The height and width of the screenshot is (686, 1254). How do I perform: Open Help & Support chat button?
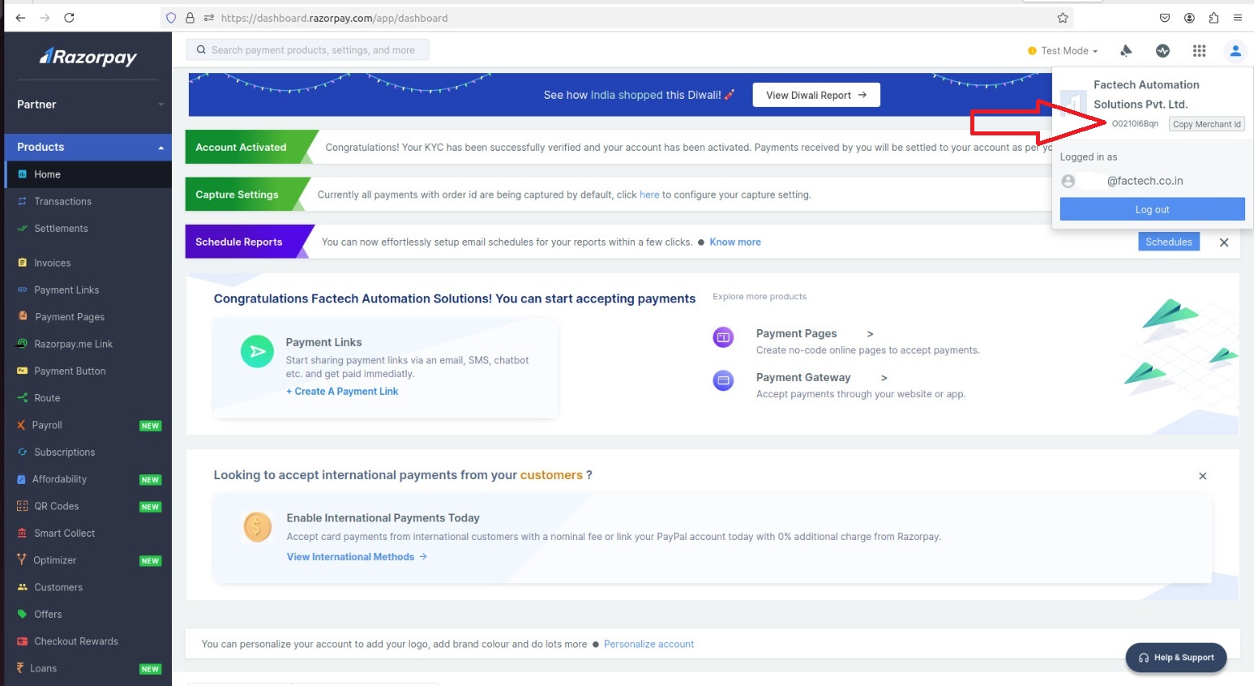coord(1175,658)
